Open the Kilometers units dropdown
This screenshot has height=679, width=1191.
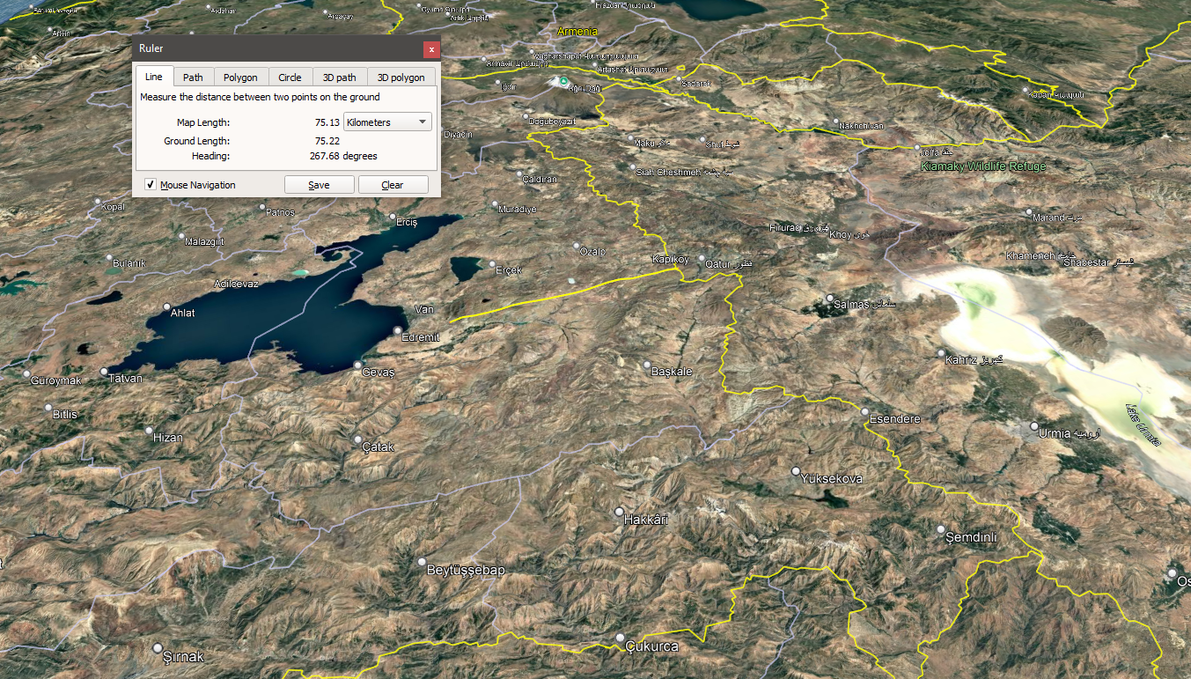[x=387, y=122]
